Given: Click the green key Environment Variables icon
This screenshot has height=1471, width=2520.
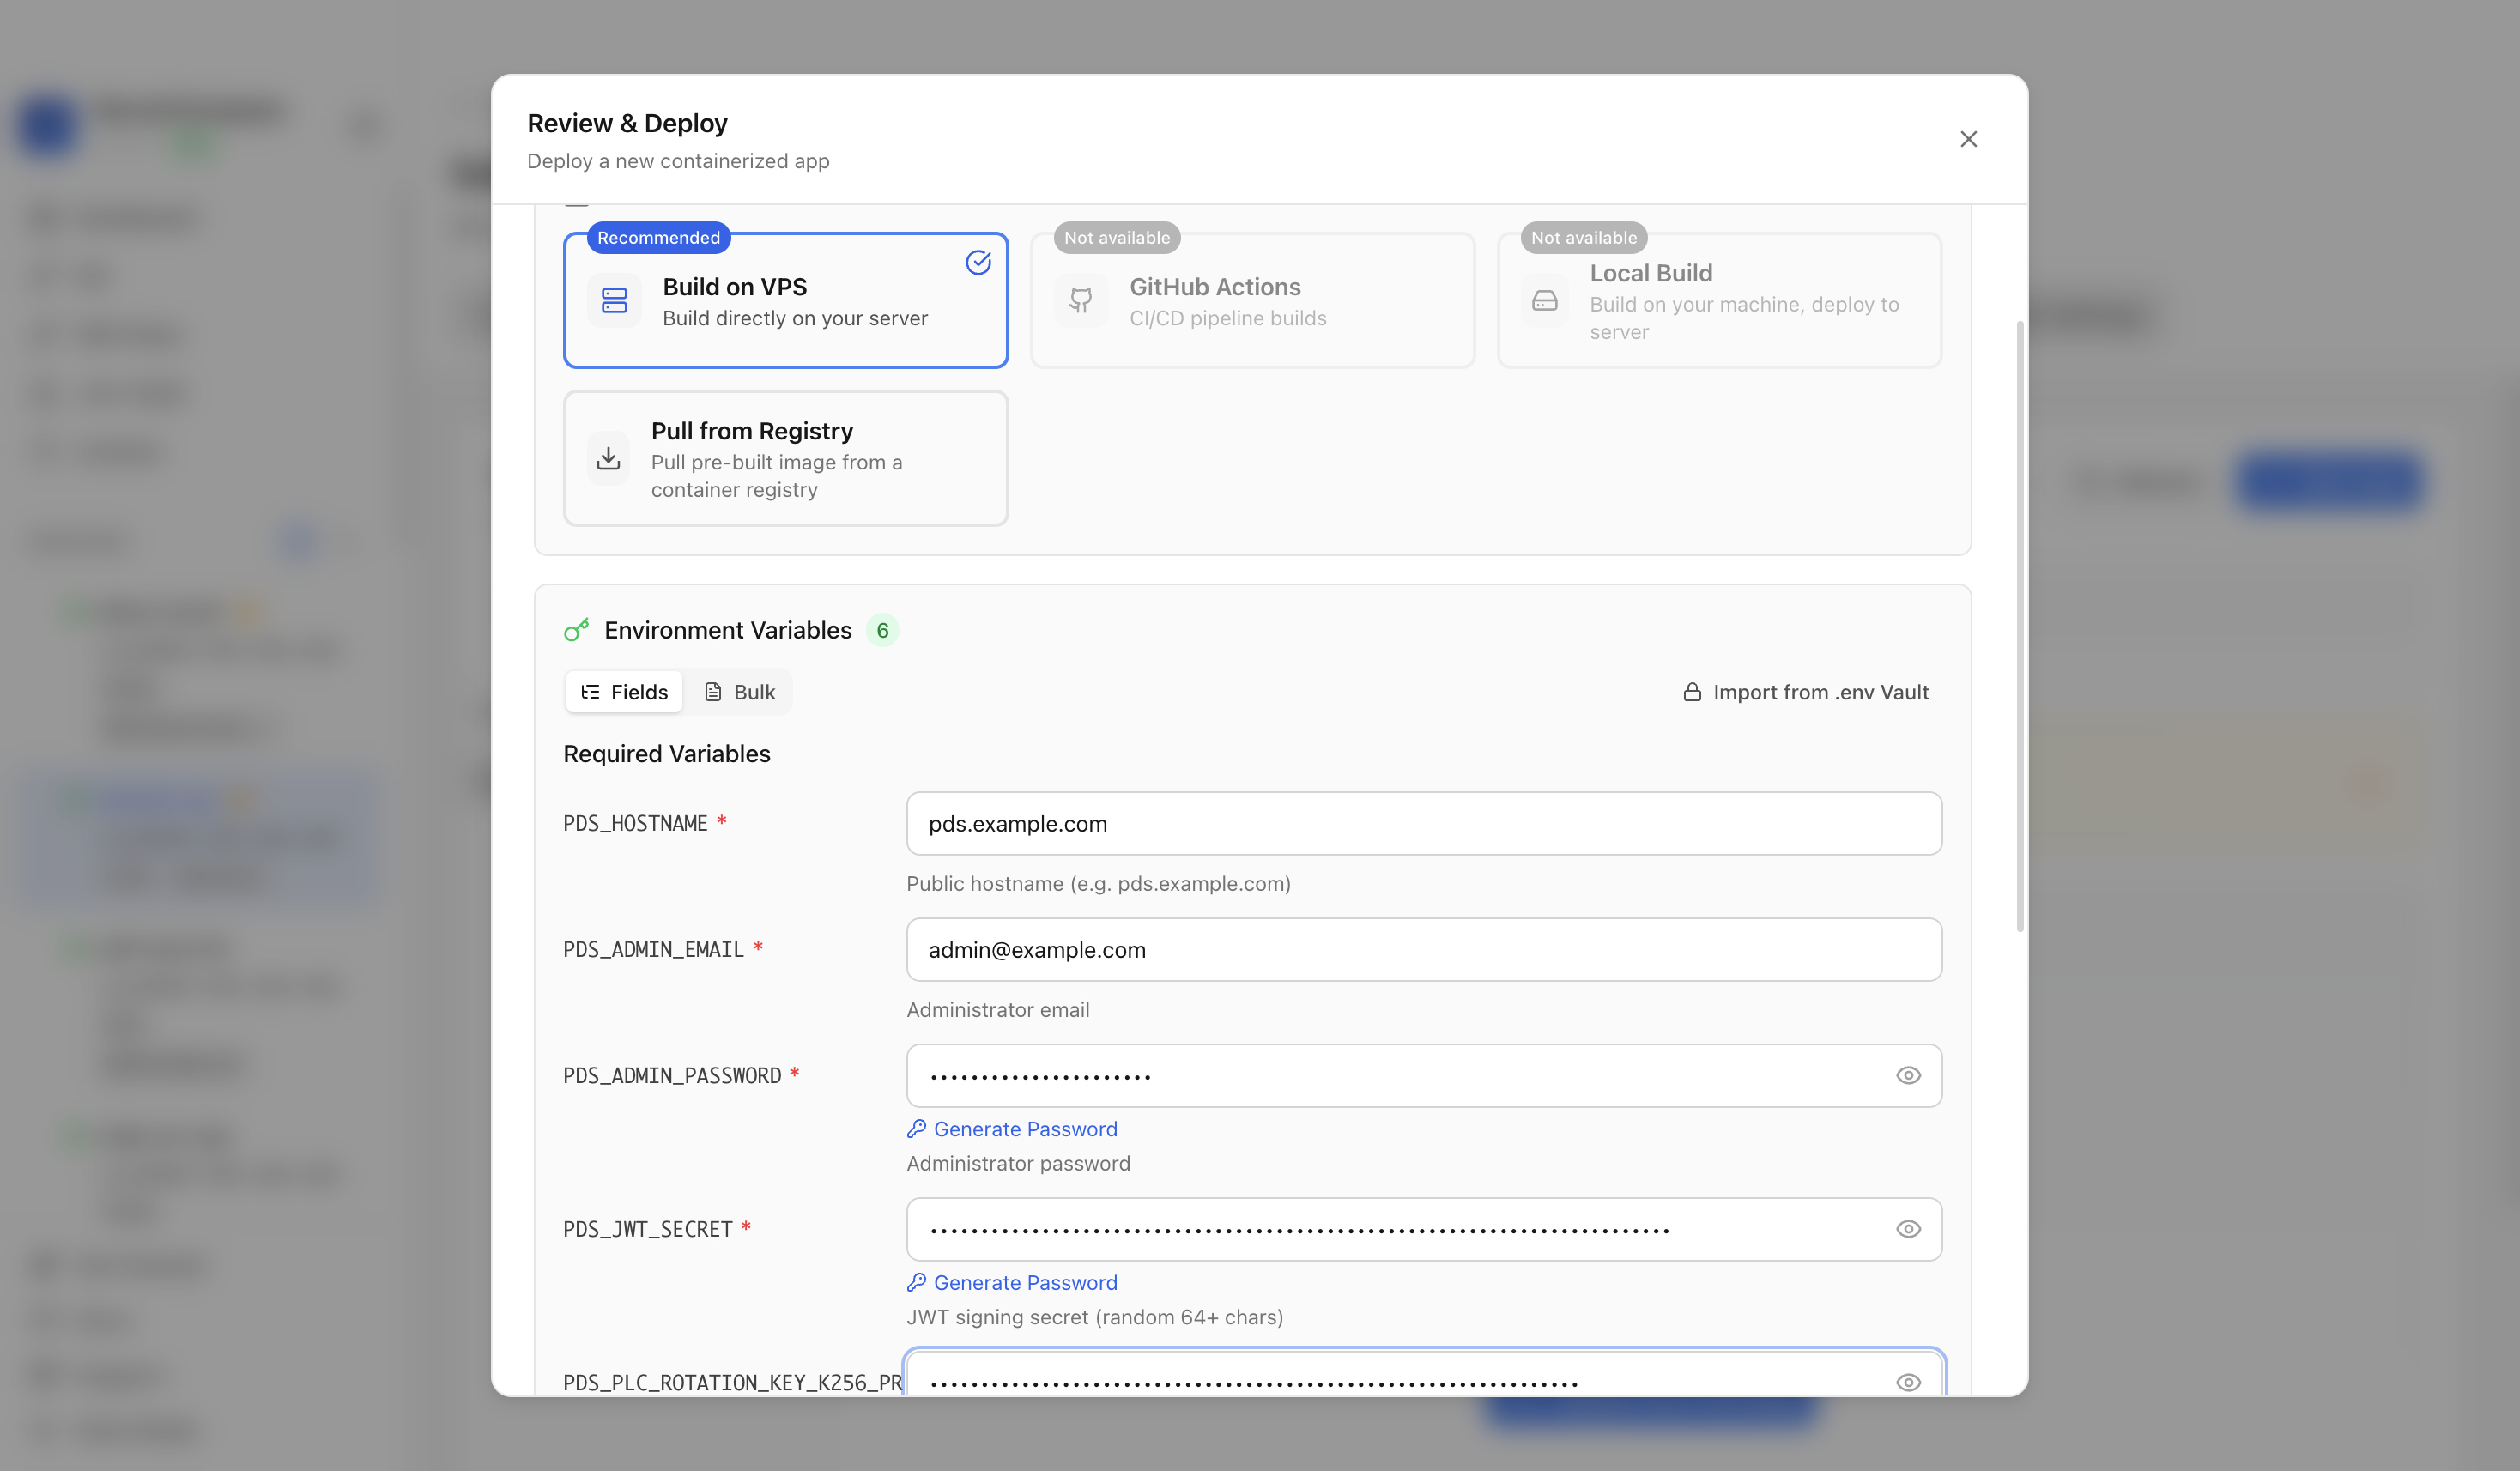Looking at the screenshot, I should coord(576,630).
